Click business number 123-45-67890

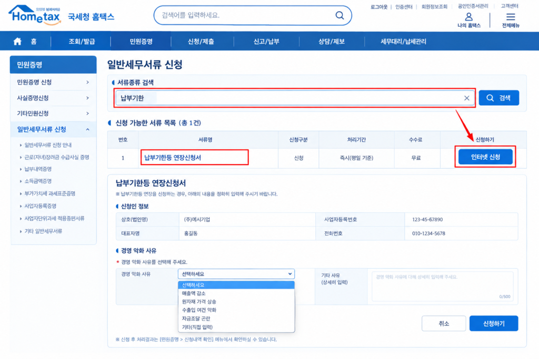427,220
